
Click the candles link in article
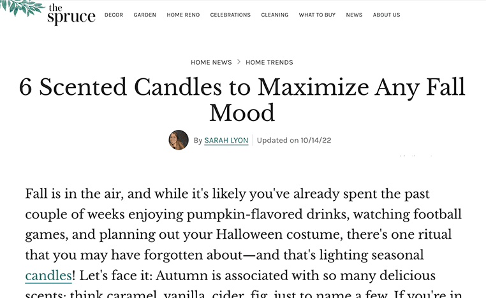48,276
